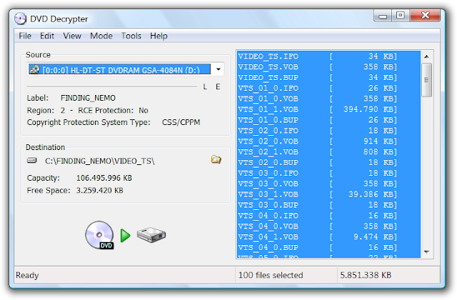
Task: Click the Capacity value 106.495.996 KB
Action: pyautogui.click(x=104, y=178)
